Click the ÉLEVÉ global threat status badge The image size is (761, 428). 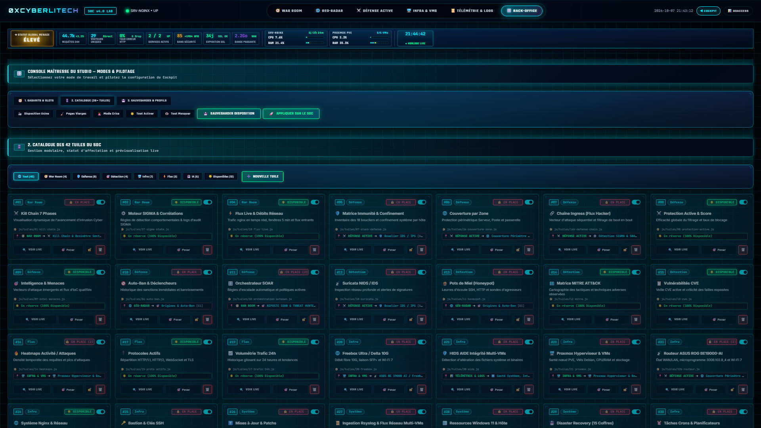[32, 38]
